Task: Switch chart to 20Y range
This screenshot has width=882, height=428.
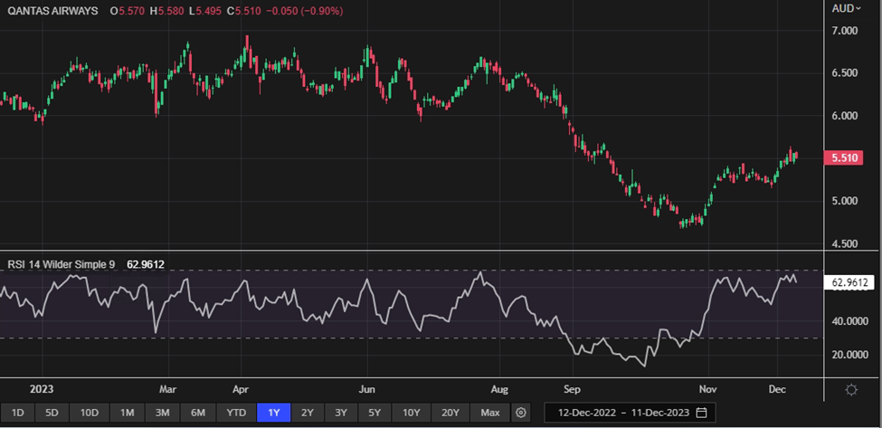Action: tap(450, 413)
